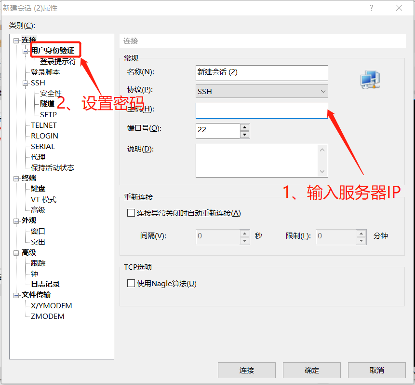Open 窗口 appearance settings
The height and width of the screenshot is (385, 415).
(38, 231)
